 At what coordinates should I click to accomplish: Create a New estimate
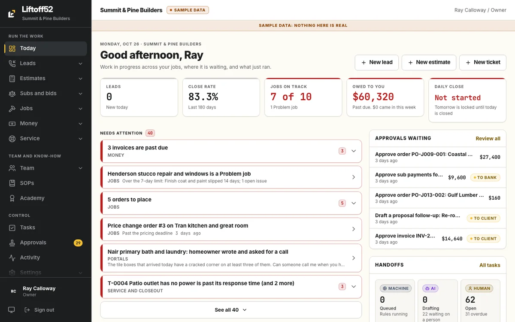tap(429, 63)
